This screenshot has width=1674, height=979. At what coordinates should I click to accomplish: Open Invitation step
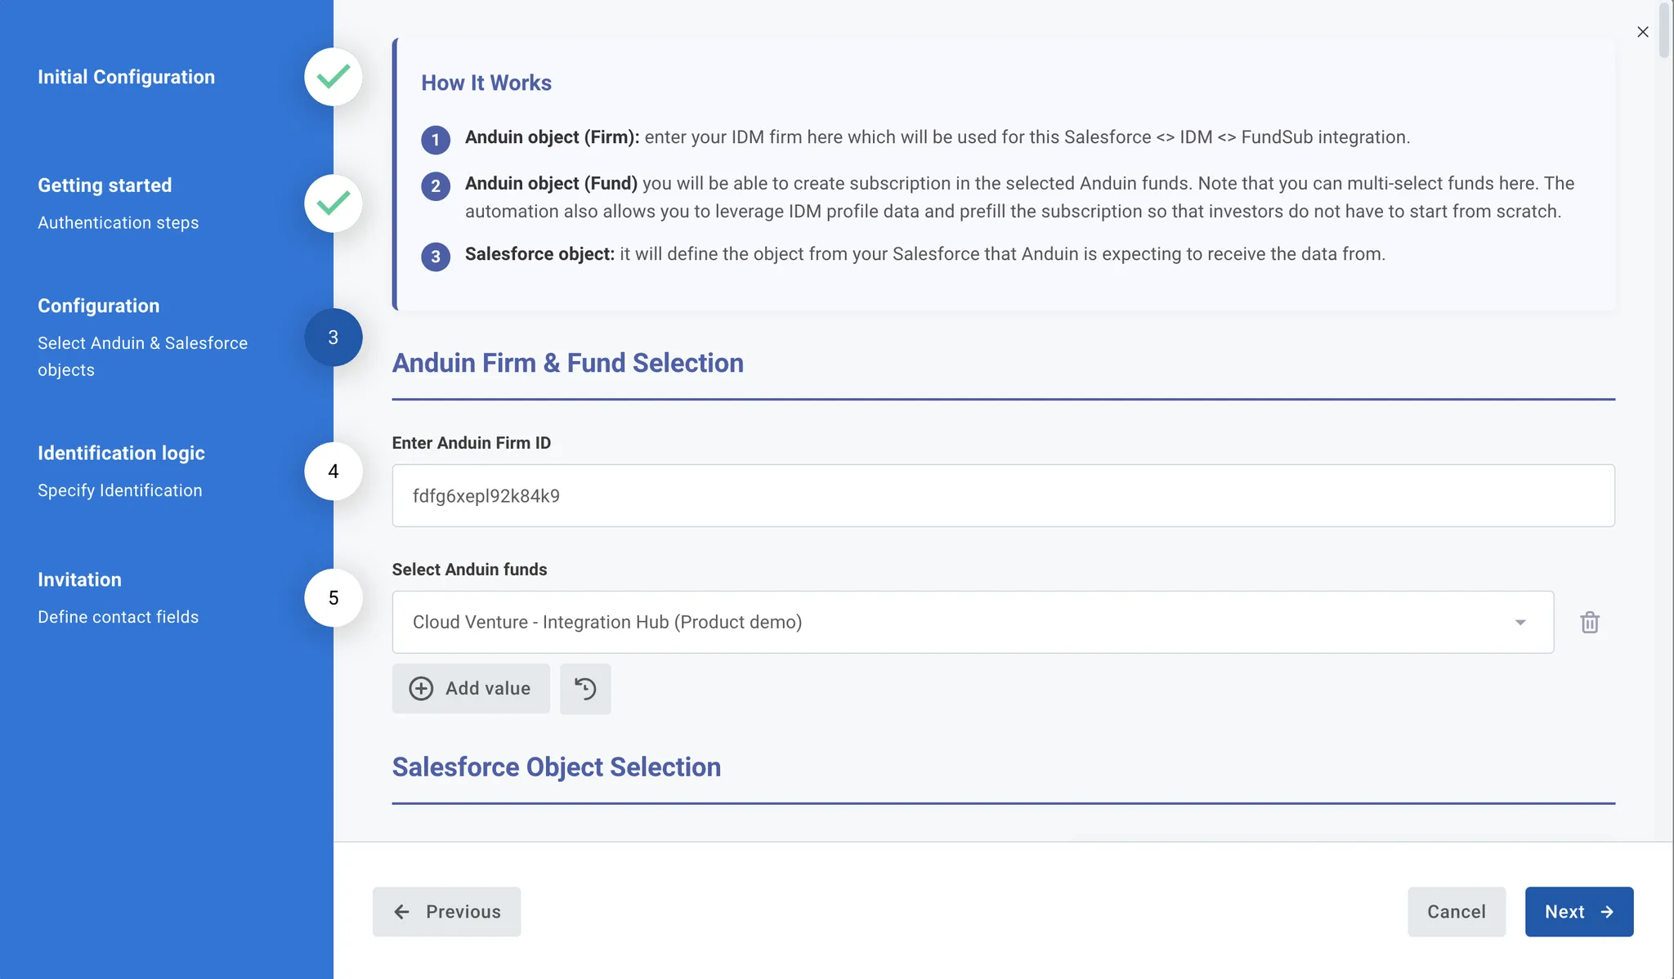click(79, 579)
